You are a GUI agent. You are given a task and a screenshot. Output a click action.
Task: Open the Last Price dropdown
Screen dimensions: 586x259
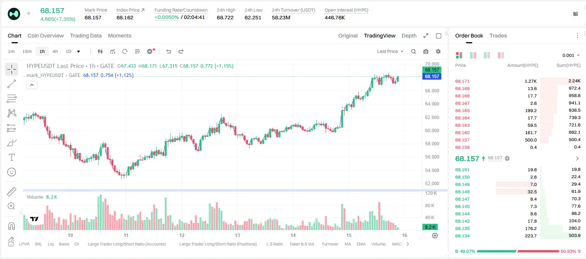click(390, 51)
